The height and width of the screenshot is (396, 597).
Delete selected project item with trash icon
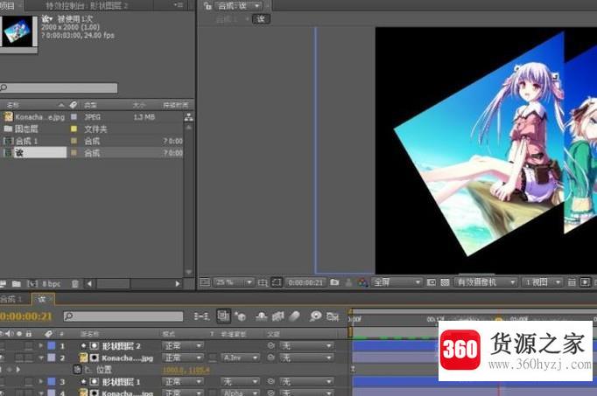point(75,283)
